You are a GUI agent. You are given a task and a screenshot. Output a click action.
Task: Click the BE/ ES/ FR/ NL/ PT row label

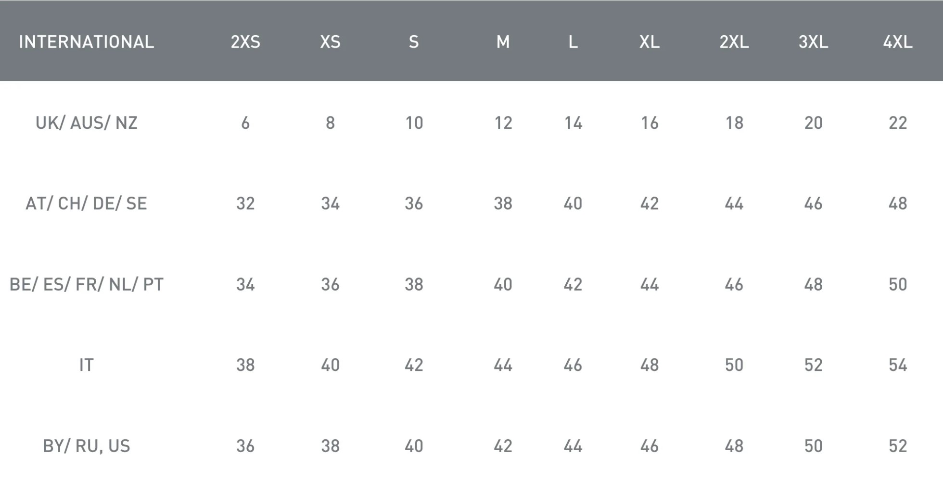click(x=87, y=284)
